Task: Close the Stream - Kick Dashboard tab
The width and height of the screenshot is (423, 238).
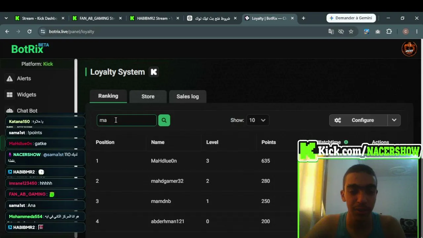Action: point(63,18)
